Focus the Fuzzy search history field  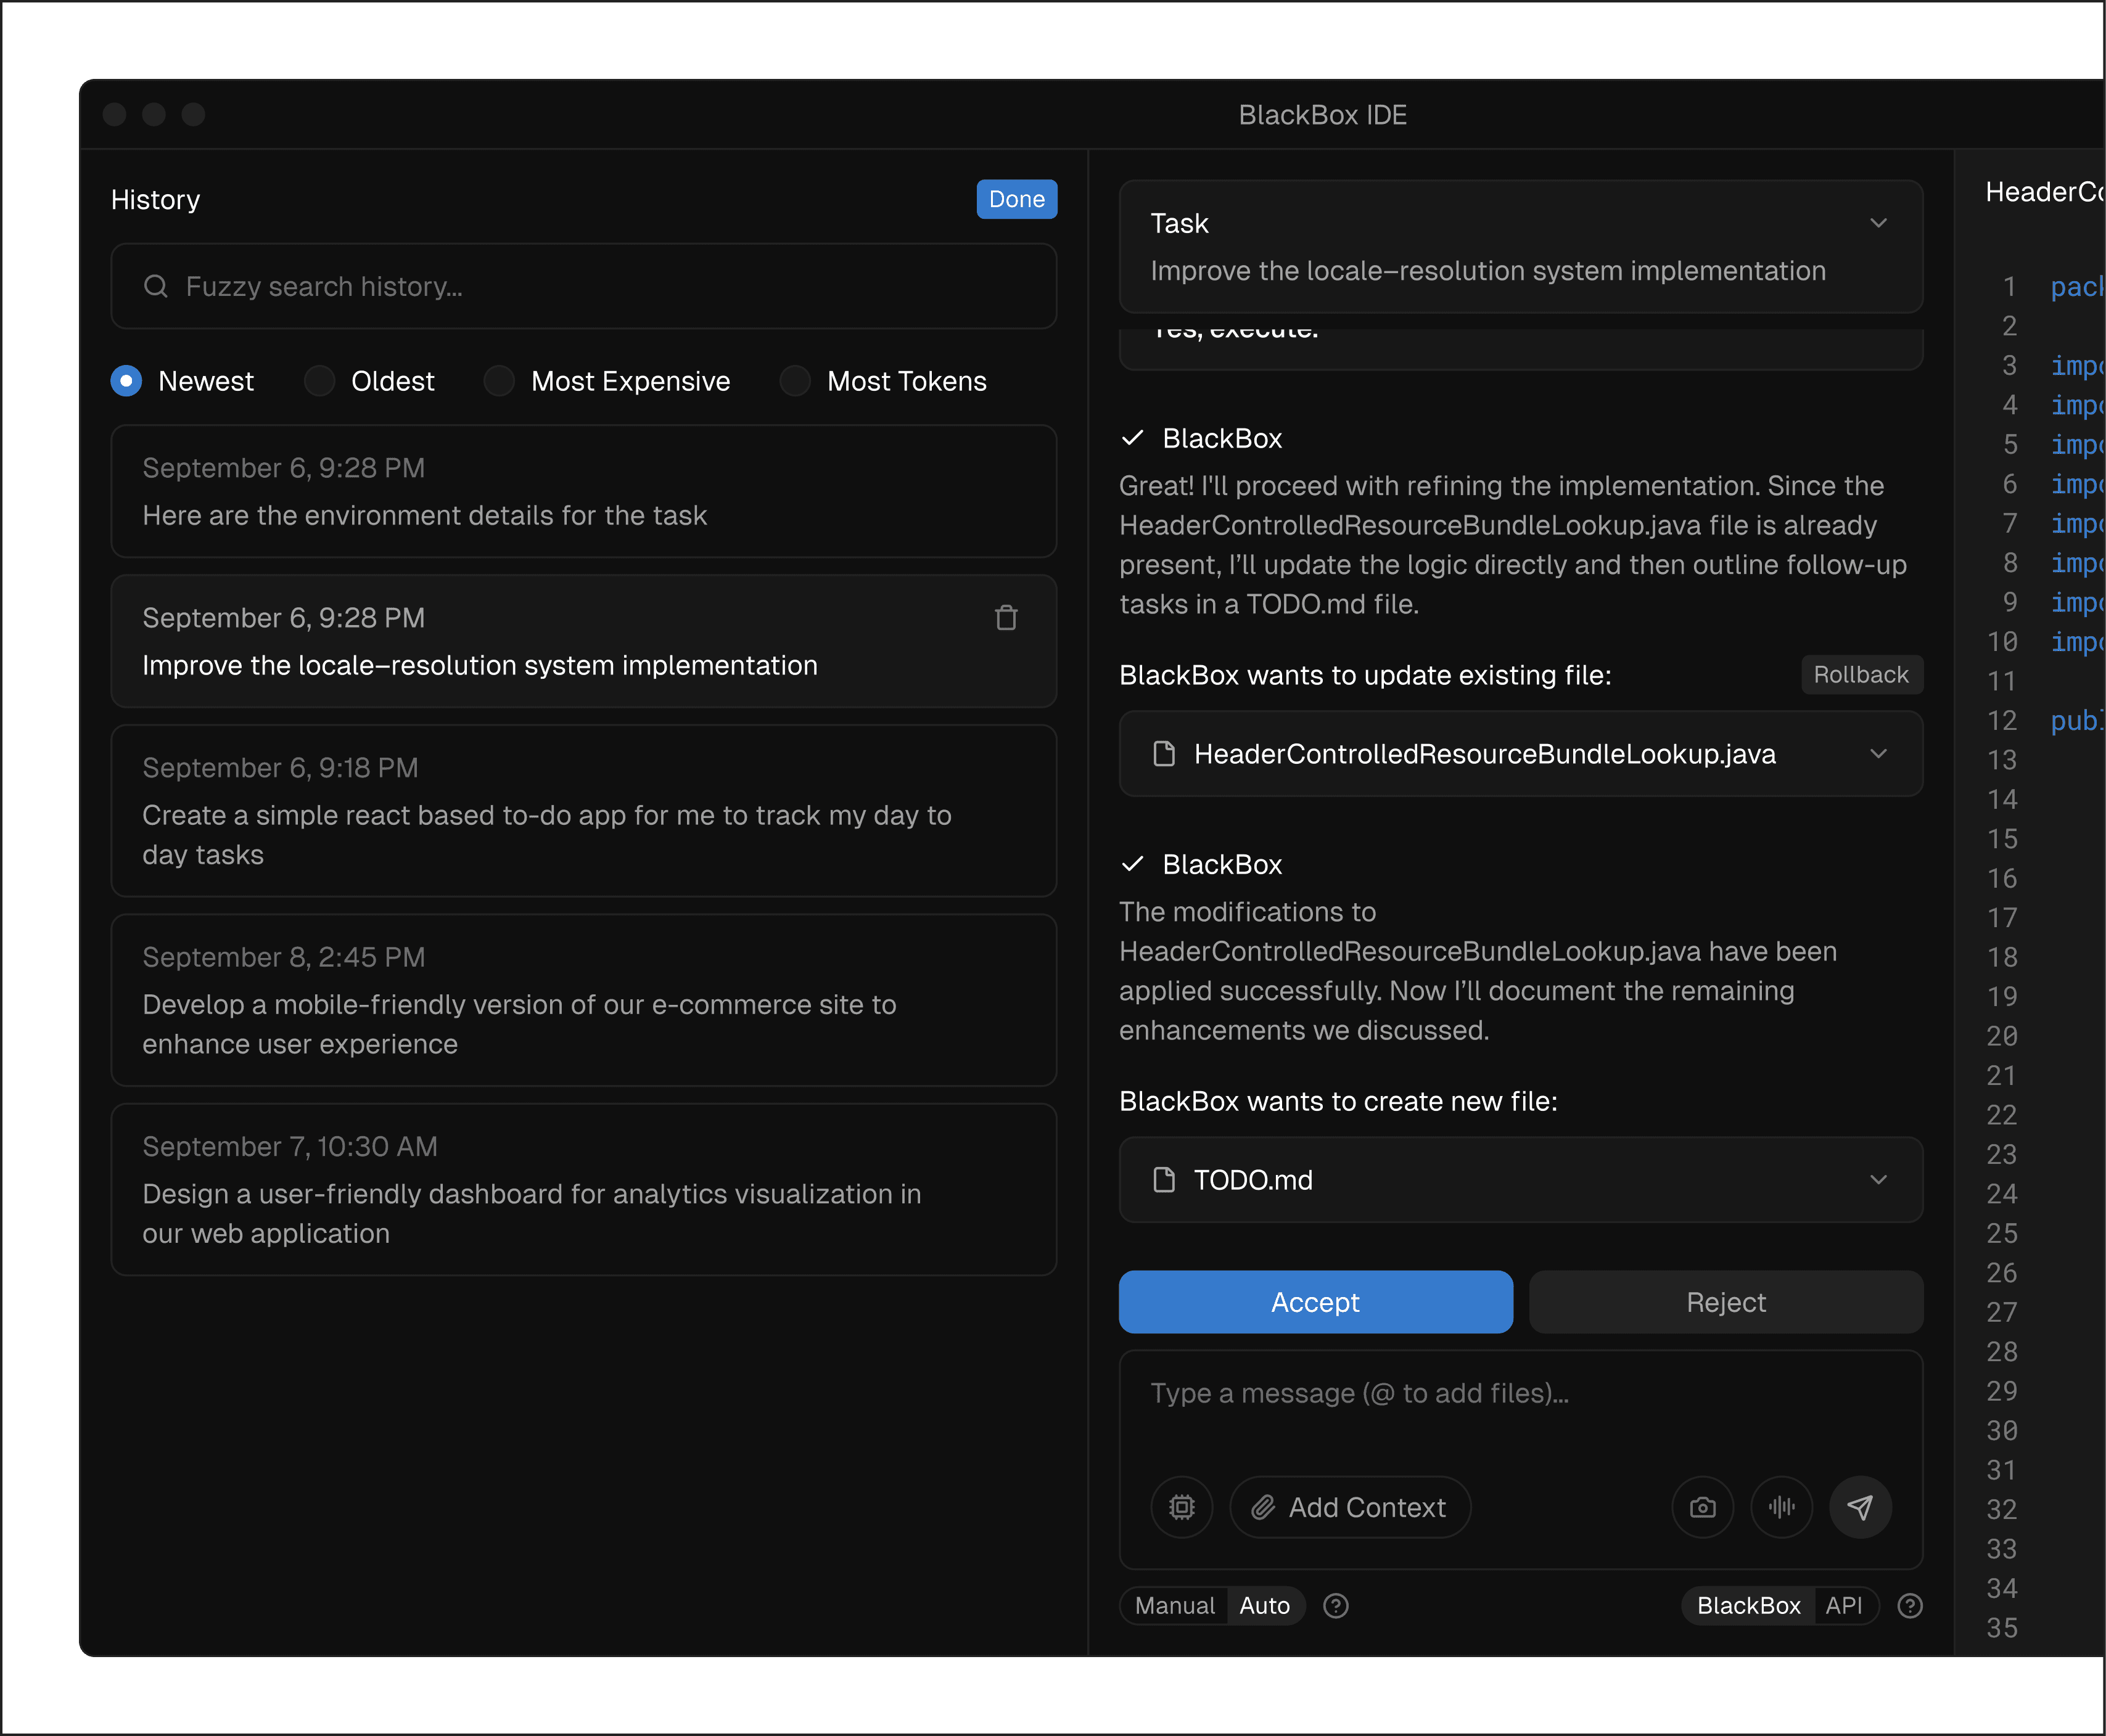click(584, 287)
